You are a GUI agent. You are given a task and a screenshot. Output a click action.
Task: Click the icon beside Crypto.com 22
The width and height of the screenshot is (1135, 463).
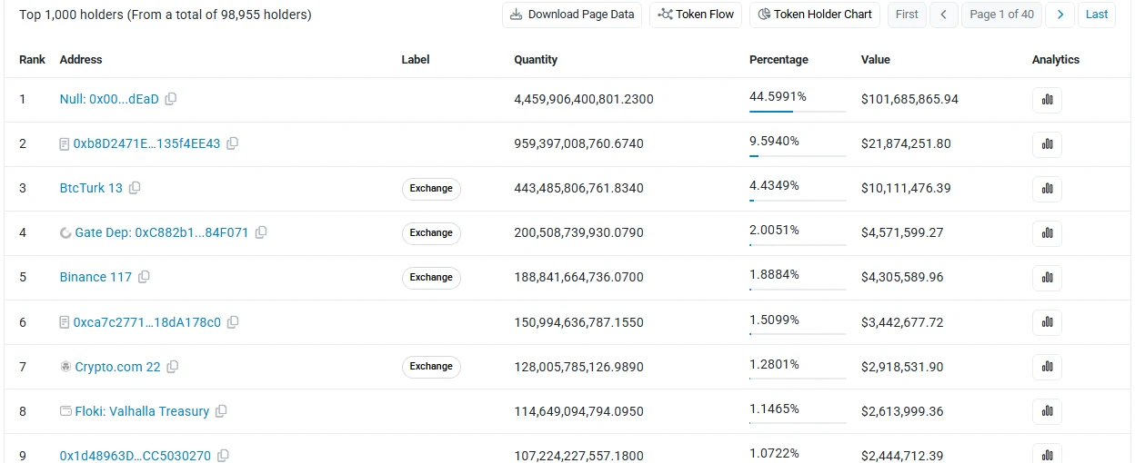[x=65, y=367]
